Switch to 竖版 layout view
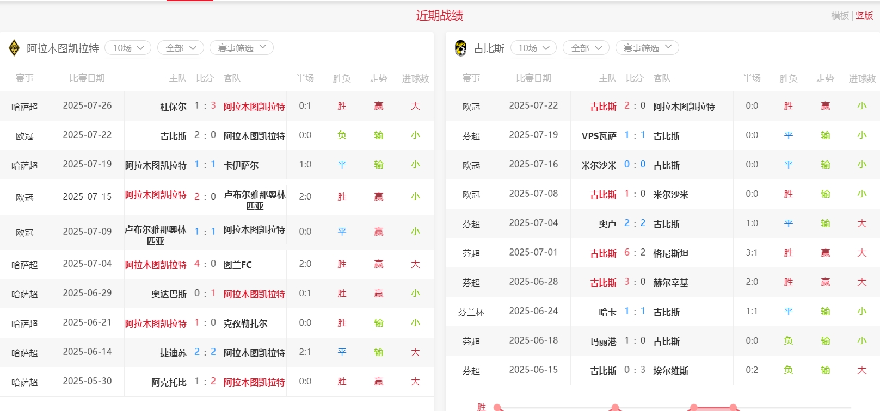The width and height of the screenshot is (880, 411). click(864, 16)
